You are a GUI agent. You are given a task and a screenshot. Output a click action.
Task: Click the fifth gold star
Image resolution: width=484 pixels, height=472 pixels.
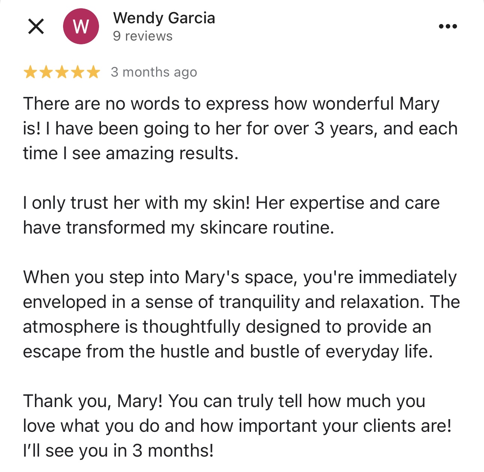click(93, 72)
